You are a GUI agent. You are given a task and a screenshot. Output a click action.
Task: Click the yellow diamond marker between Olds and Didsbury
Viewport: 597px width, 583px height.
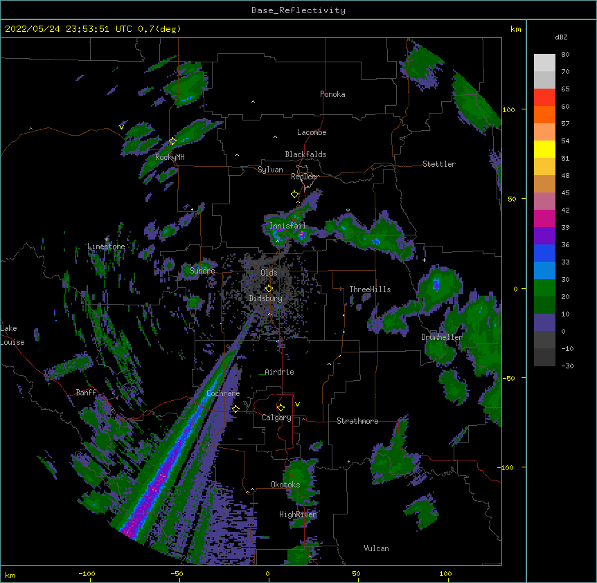pos(269,289)
